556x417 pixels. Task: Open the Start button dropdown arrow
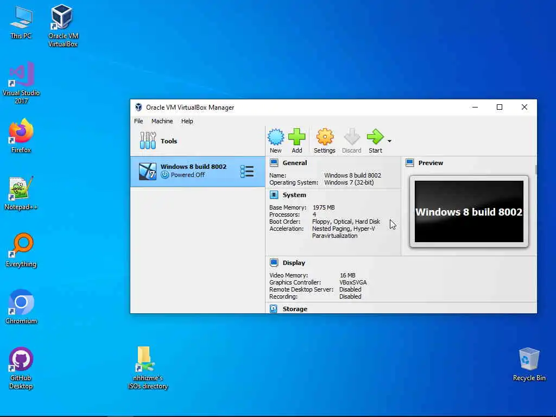point(389,141)
